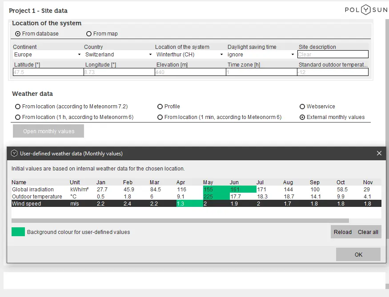Select the From database radio option
Viewport: 389px width, 297px height.
pyautogui.click(x=18, y=34)
